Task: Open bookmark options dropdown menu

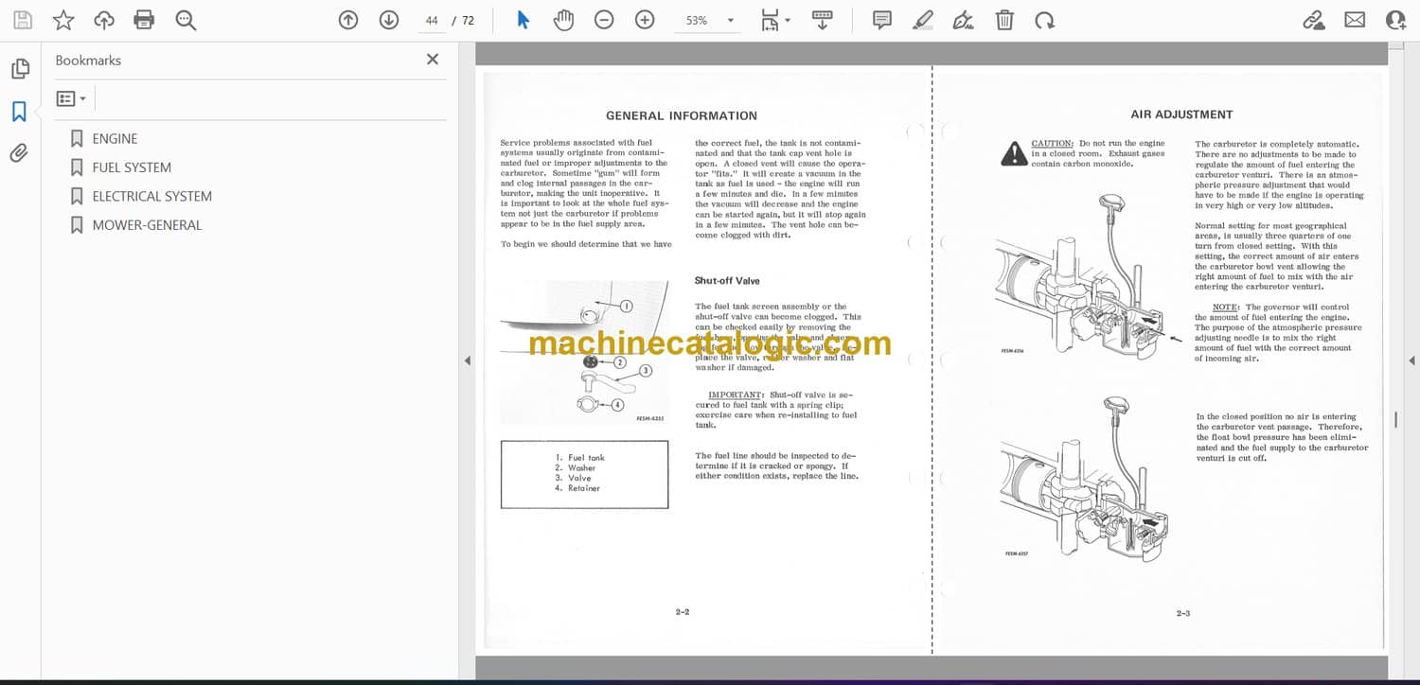Action: pyautogui.click(x=71, y=98)
